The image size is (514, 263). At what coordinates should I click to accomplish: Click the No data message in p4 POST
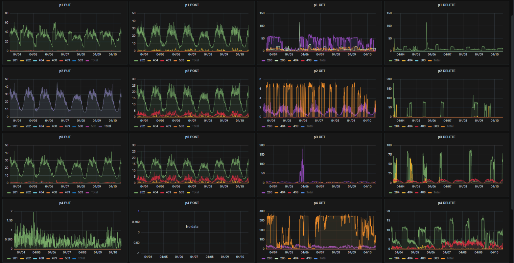tap(192, 227)
